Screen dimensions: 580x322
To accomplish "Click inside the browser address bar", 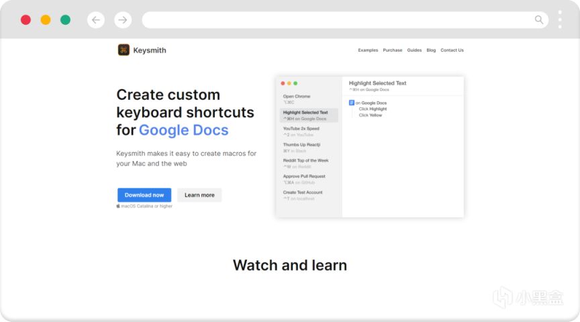I will coord(345,20).
